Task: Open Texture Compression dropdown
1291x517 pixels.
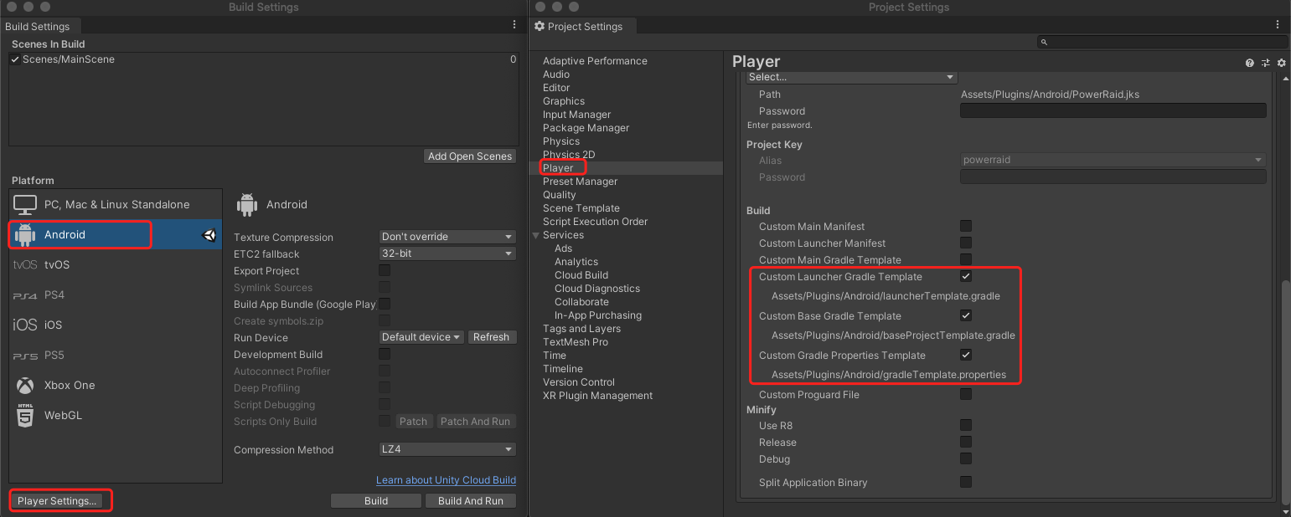Action: [x=447, y=237]
